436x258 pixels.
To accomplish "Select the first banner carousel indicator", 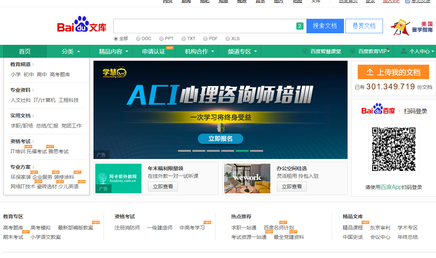I will (184, 151).
